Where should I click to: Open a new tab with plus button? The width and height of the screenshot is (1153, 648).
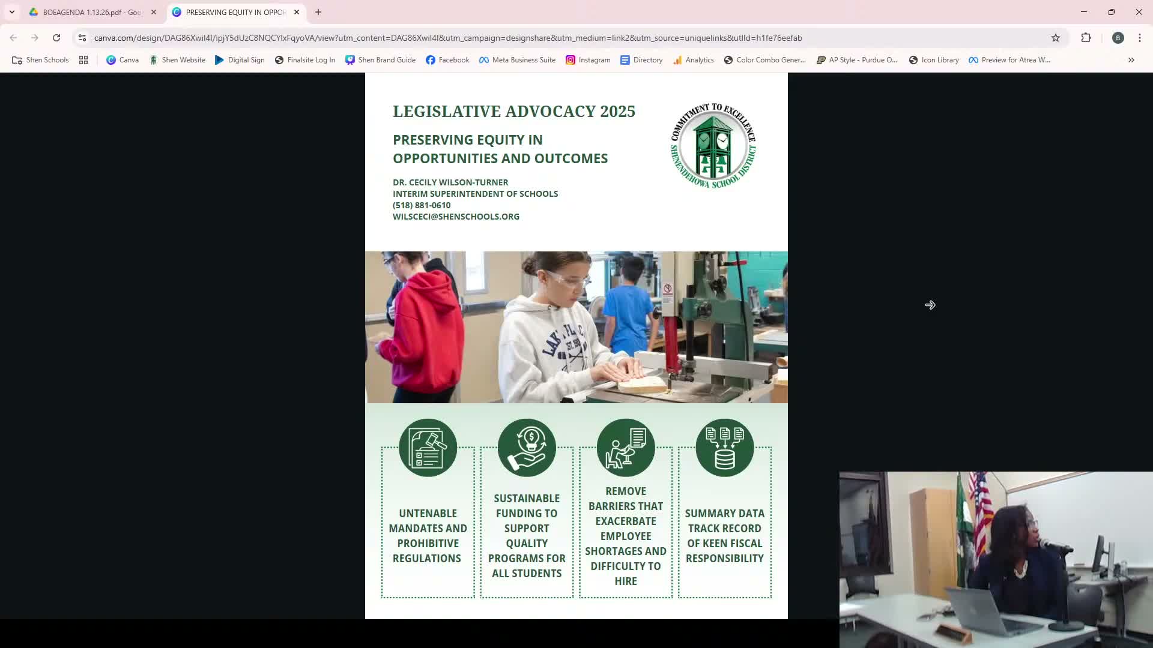(x=318, y=12)
